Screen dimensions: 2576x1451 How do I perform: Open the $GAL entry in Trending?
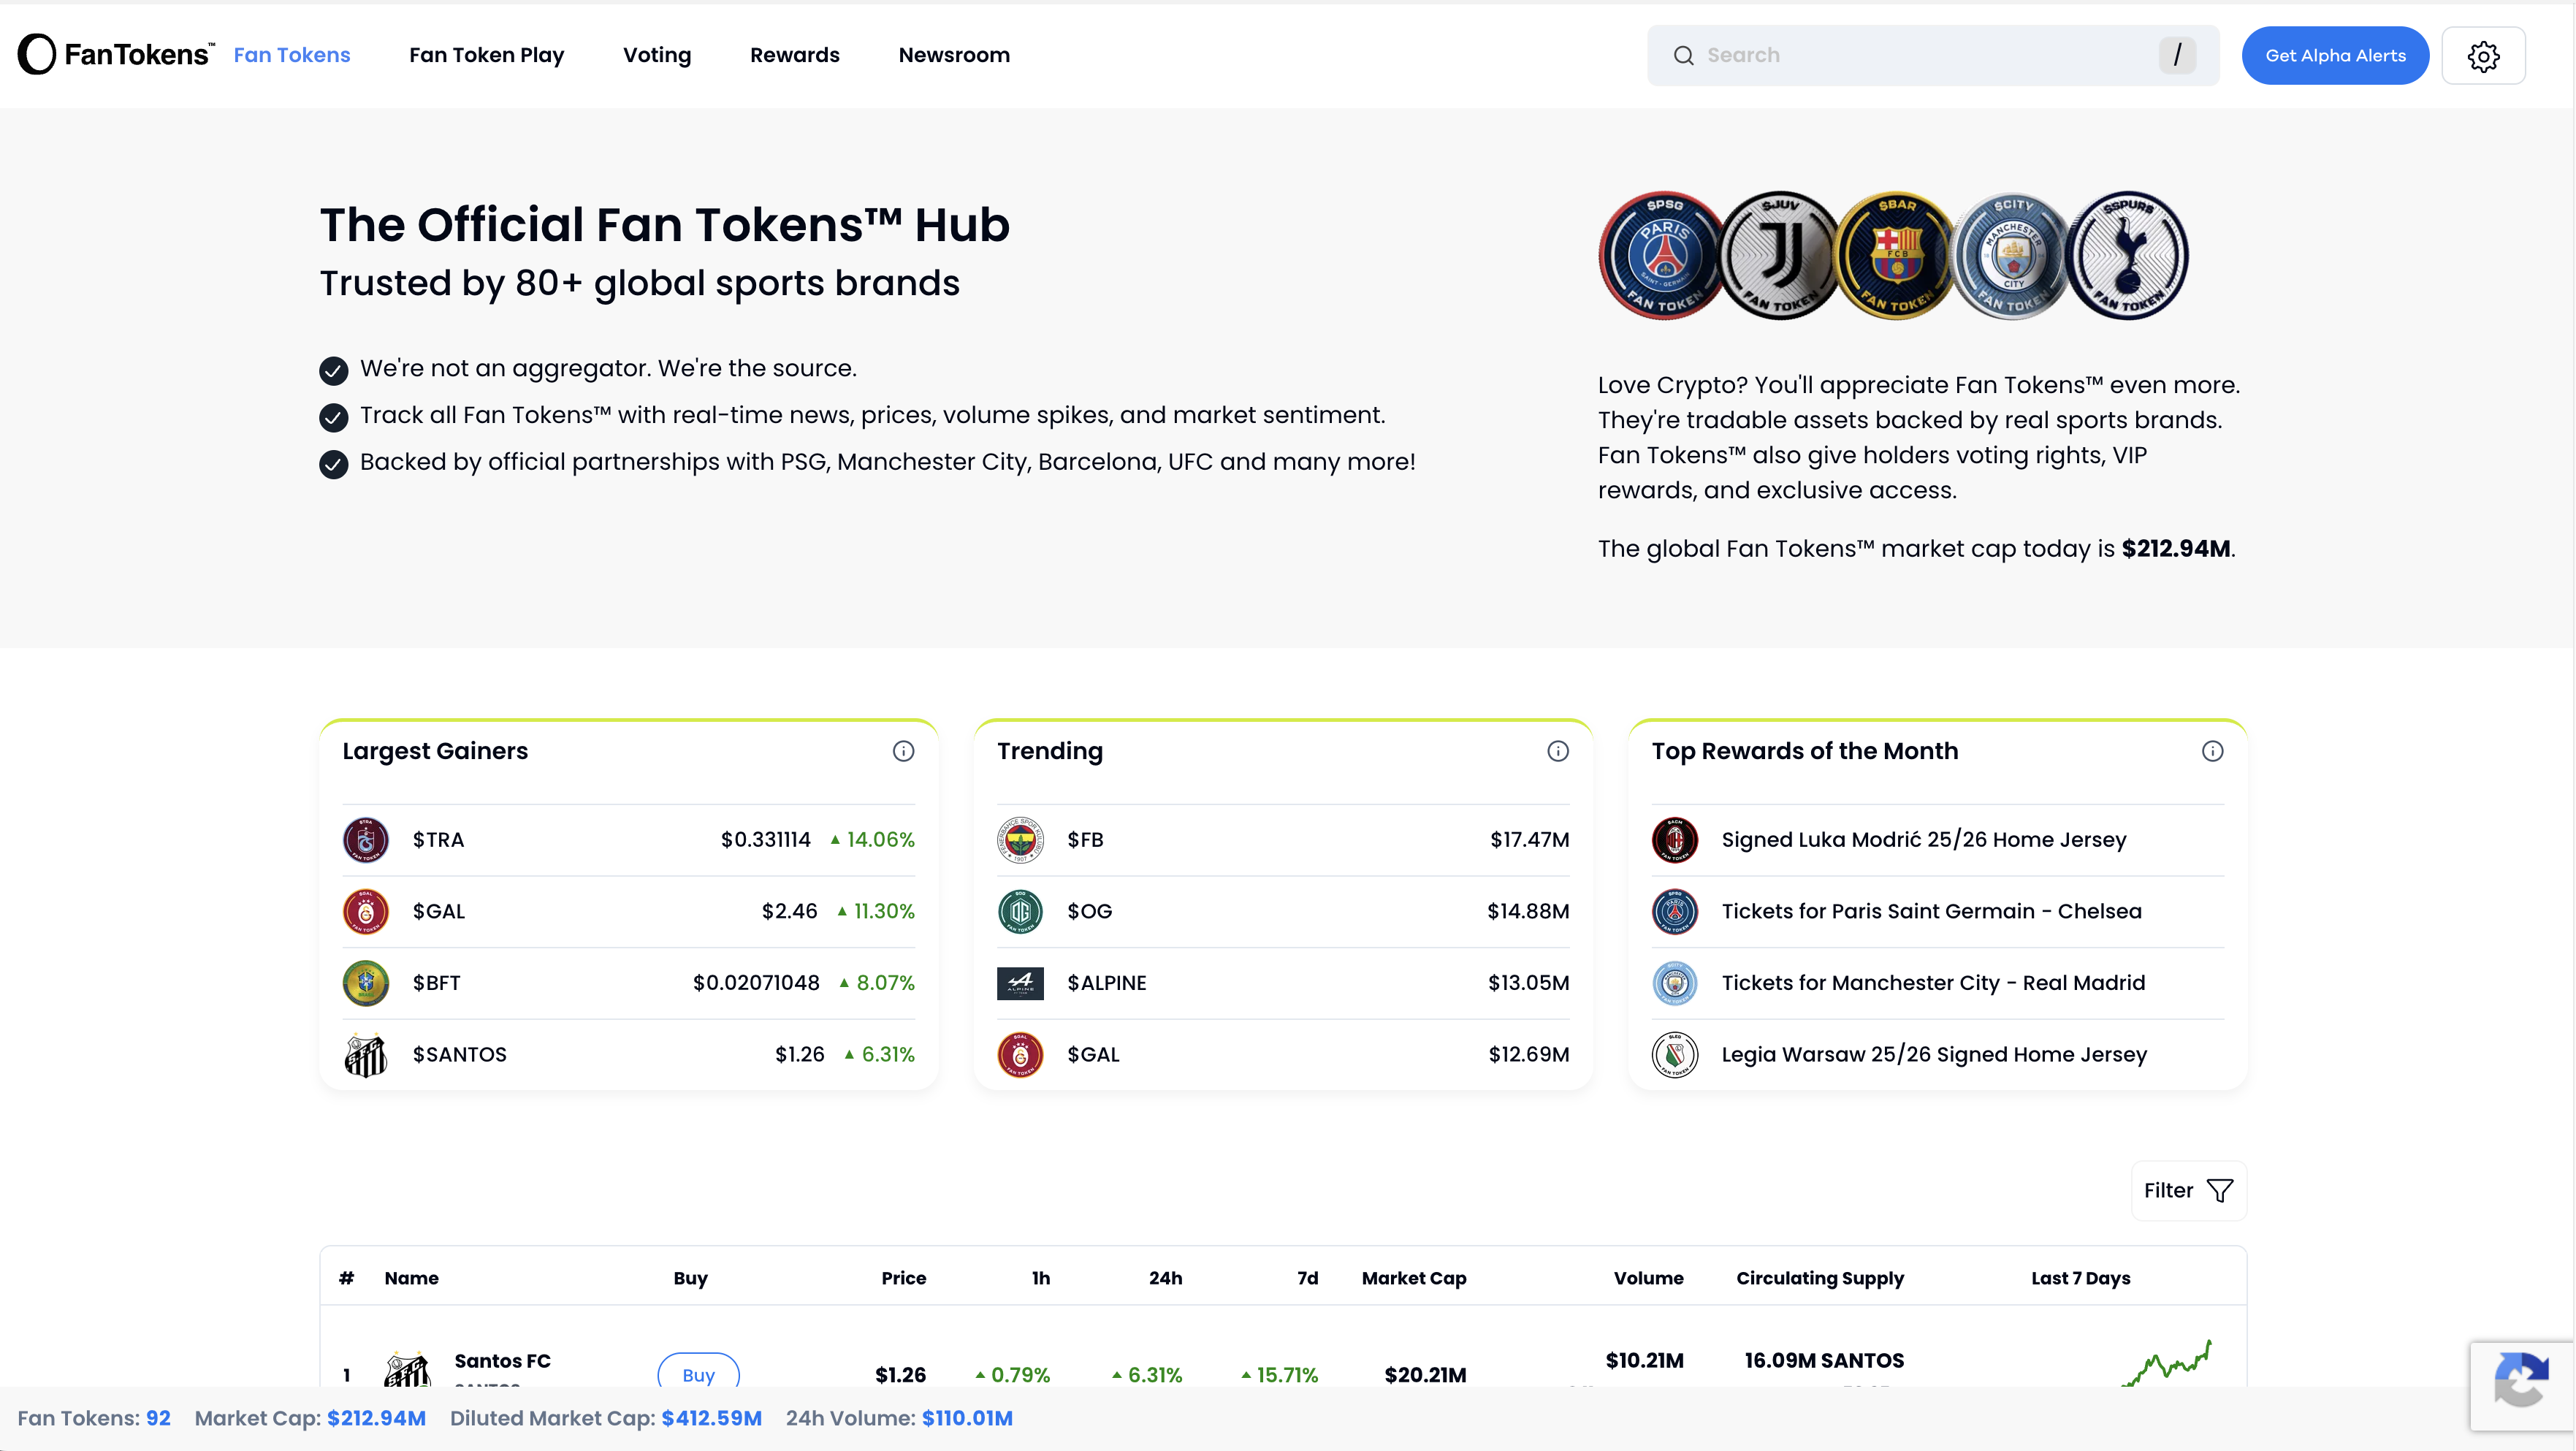click(x=1093, y=1054)
